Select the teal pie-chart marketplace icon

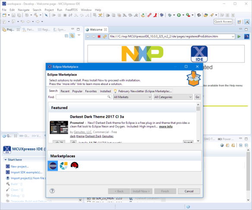point(63,166)
